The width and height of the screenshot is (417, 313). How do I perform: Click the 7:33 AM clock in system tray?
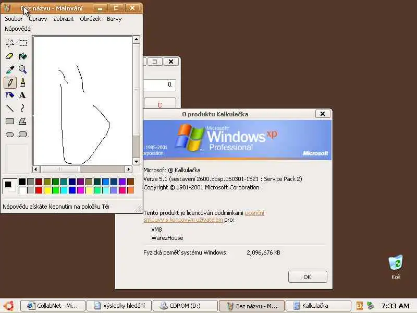(395, 306)
